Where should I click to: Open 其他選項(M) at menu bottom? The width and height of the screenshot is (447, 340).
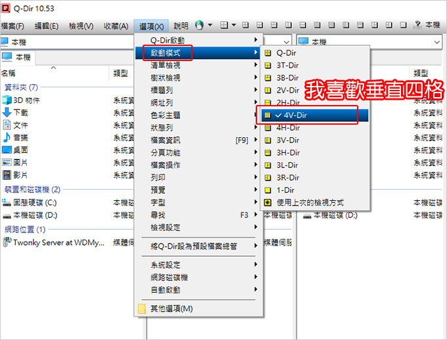tap(199, 308)
